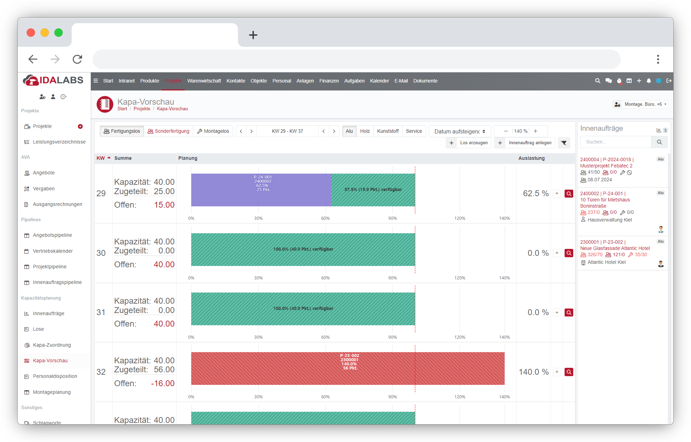
Task: Toggle the hamburger menu icon
Action: (x=96, y=81)
